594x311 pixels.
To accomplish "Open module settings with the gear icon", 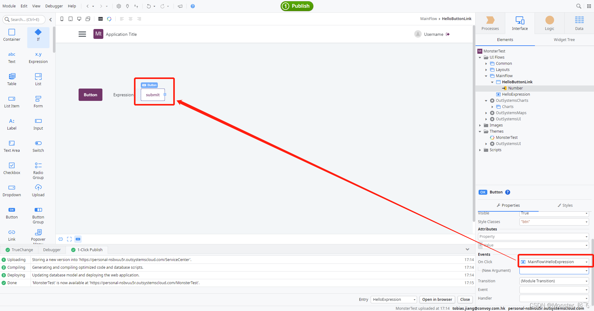I will (119, 6).
